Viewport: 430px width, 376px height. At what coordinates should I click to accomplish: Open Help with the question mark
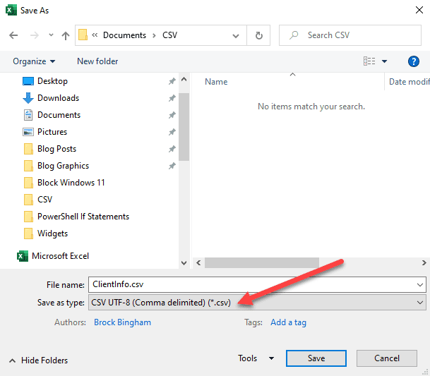click(x=413, y=61)
